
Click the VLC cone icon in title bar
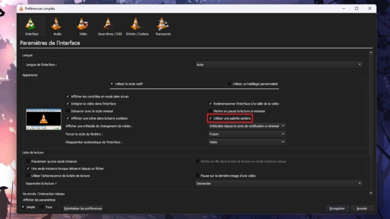[21, 9]
